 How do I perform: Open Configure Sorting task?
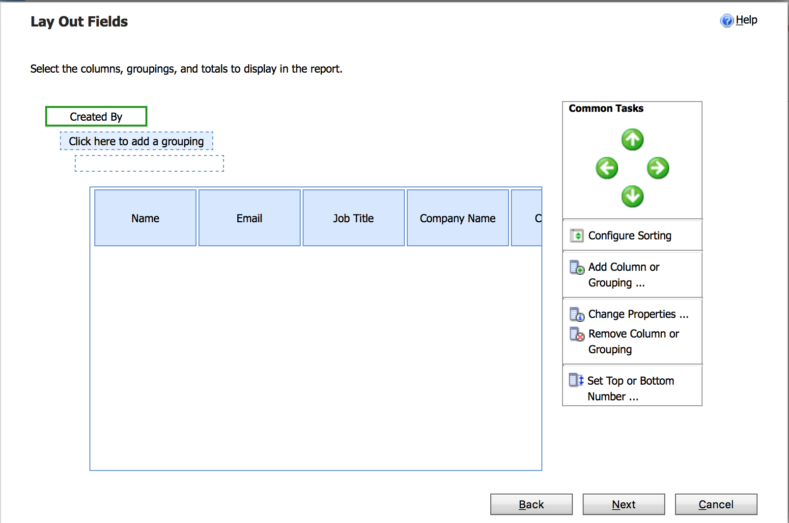pyautogui.click(x=630, y=235)
